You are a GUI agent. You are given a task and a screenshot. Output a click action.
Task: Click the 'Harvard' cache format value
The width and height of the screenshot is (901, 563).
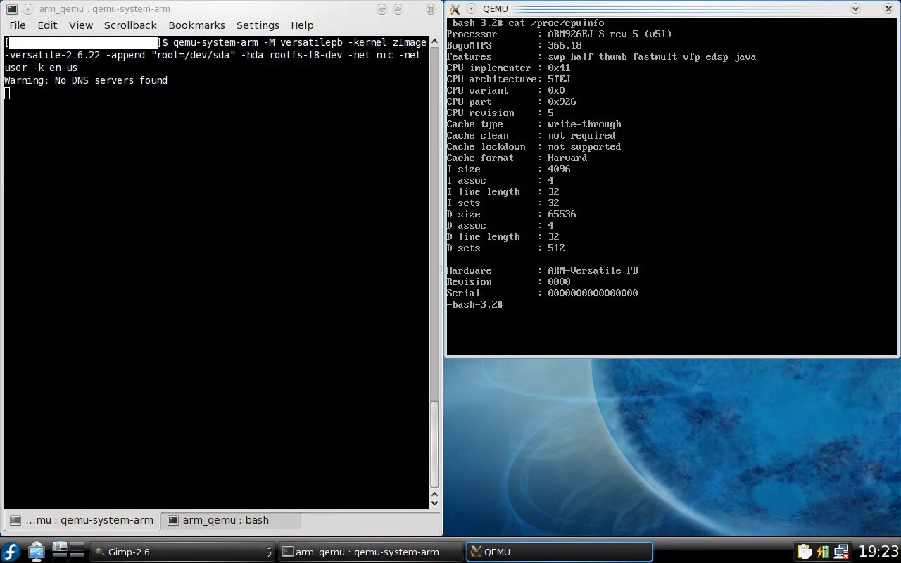point(567,158)
